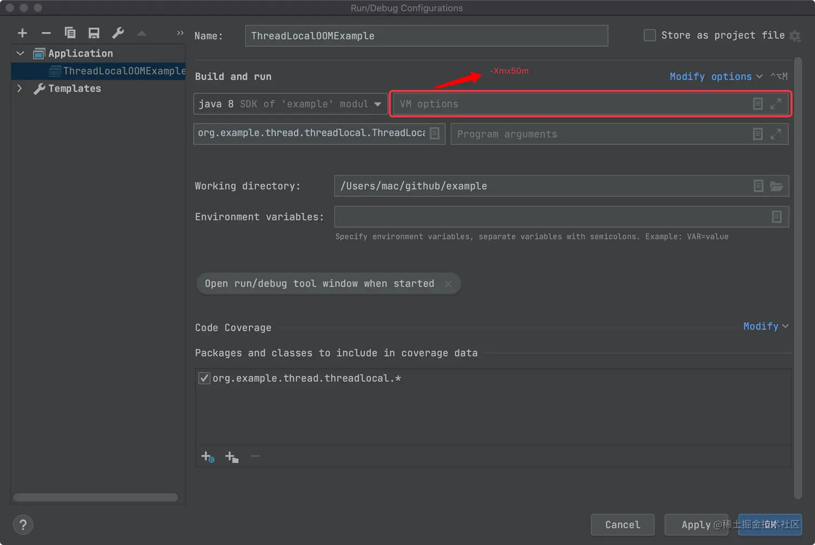Toggle Store as project file checkbox
815x545 pixels.
[x=650, y=36]
